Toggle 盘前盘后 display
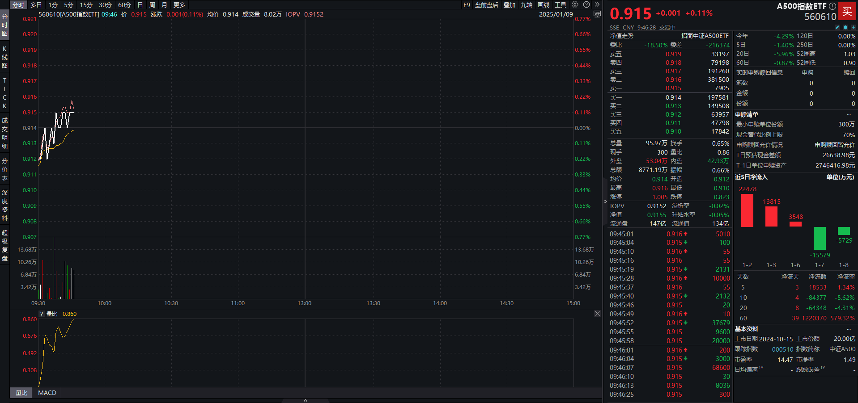 coord(486,5)
